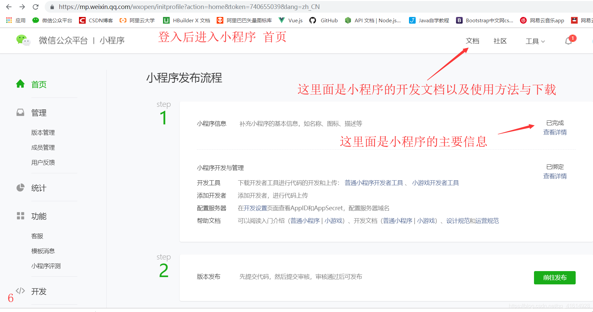Click the 添加开发者 label
Screen dimensions: 593x312
click(212, 196)
